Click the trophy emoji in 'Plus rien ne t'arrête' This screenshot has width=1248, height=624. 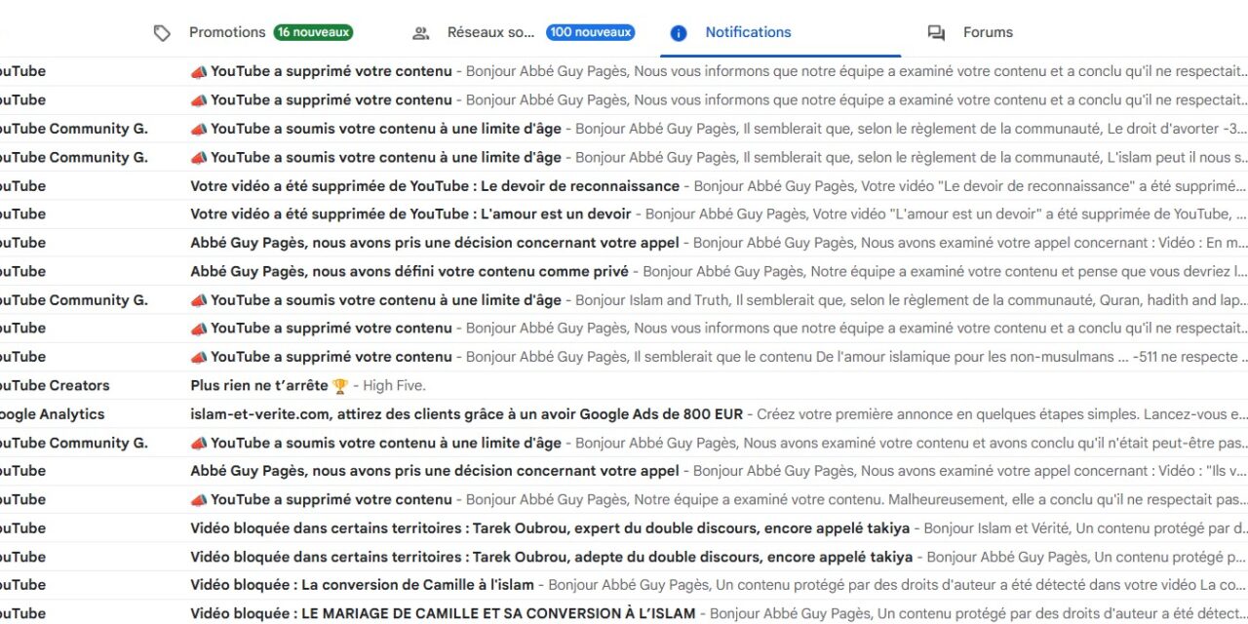pyautogui.click(x=339, y=386)
